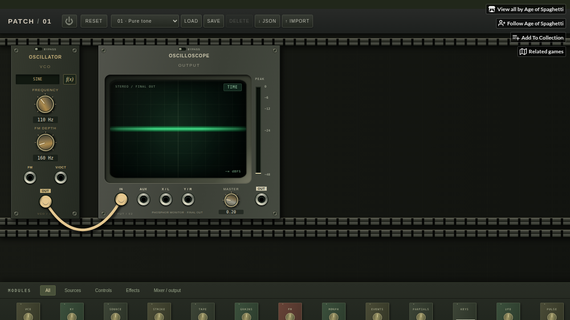570x320 pixels.
Task: Select the All modules tab
Action: point(48,290)
